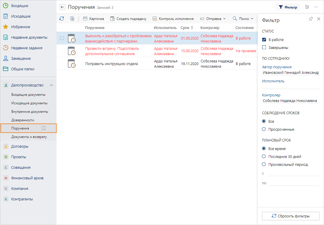
Task: Click the back arrow next to Поручения title
Action: tap(62, 7)
